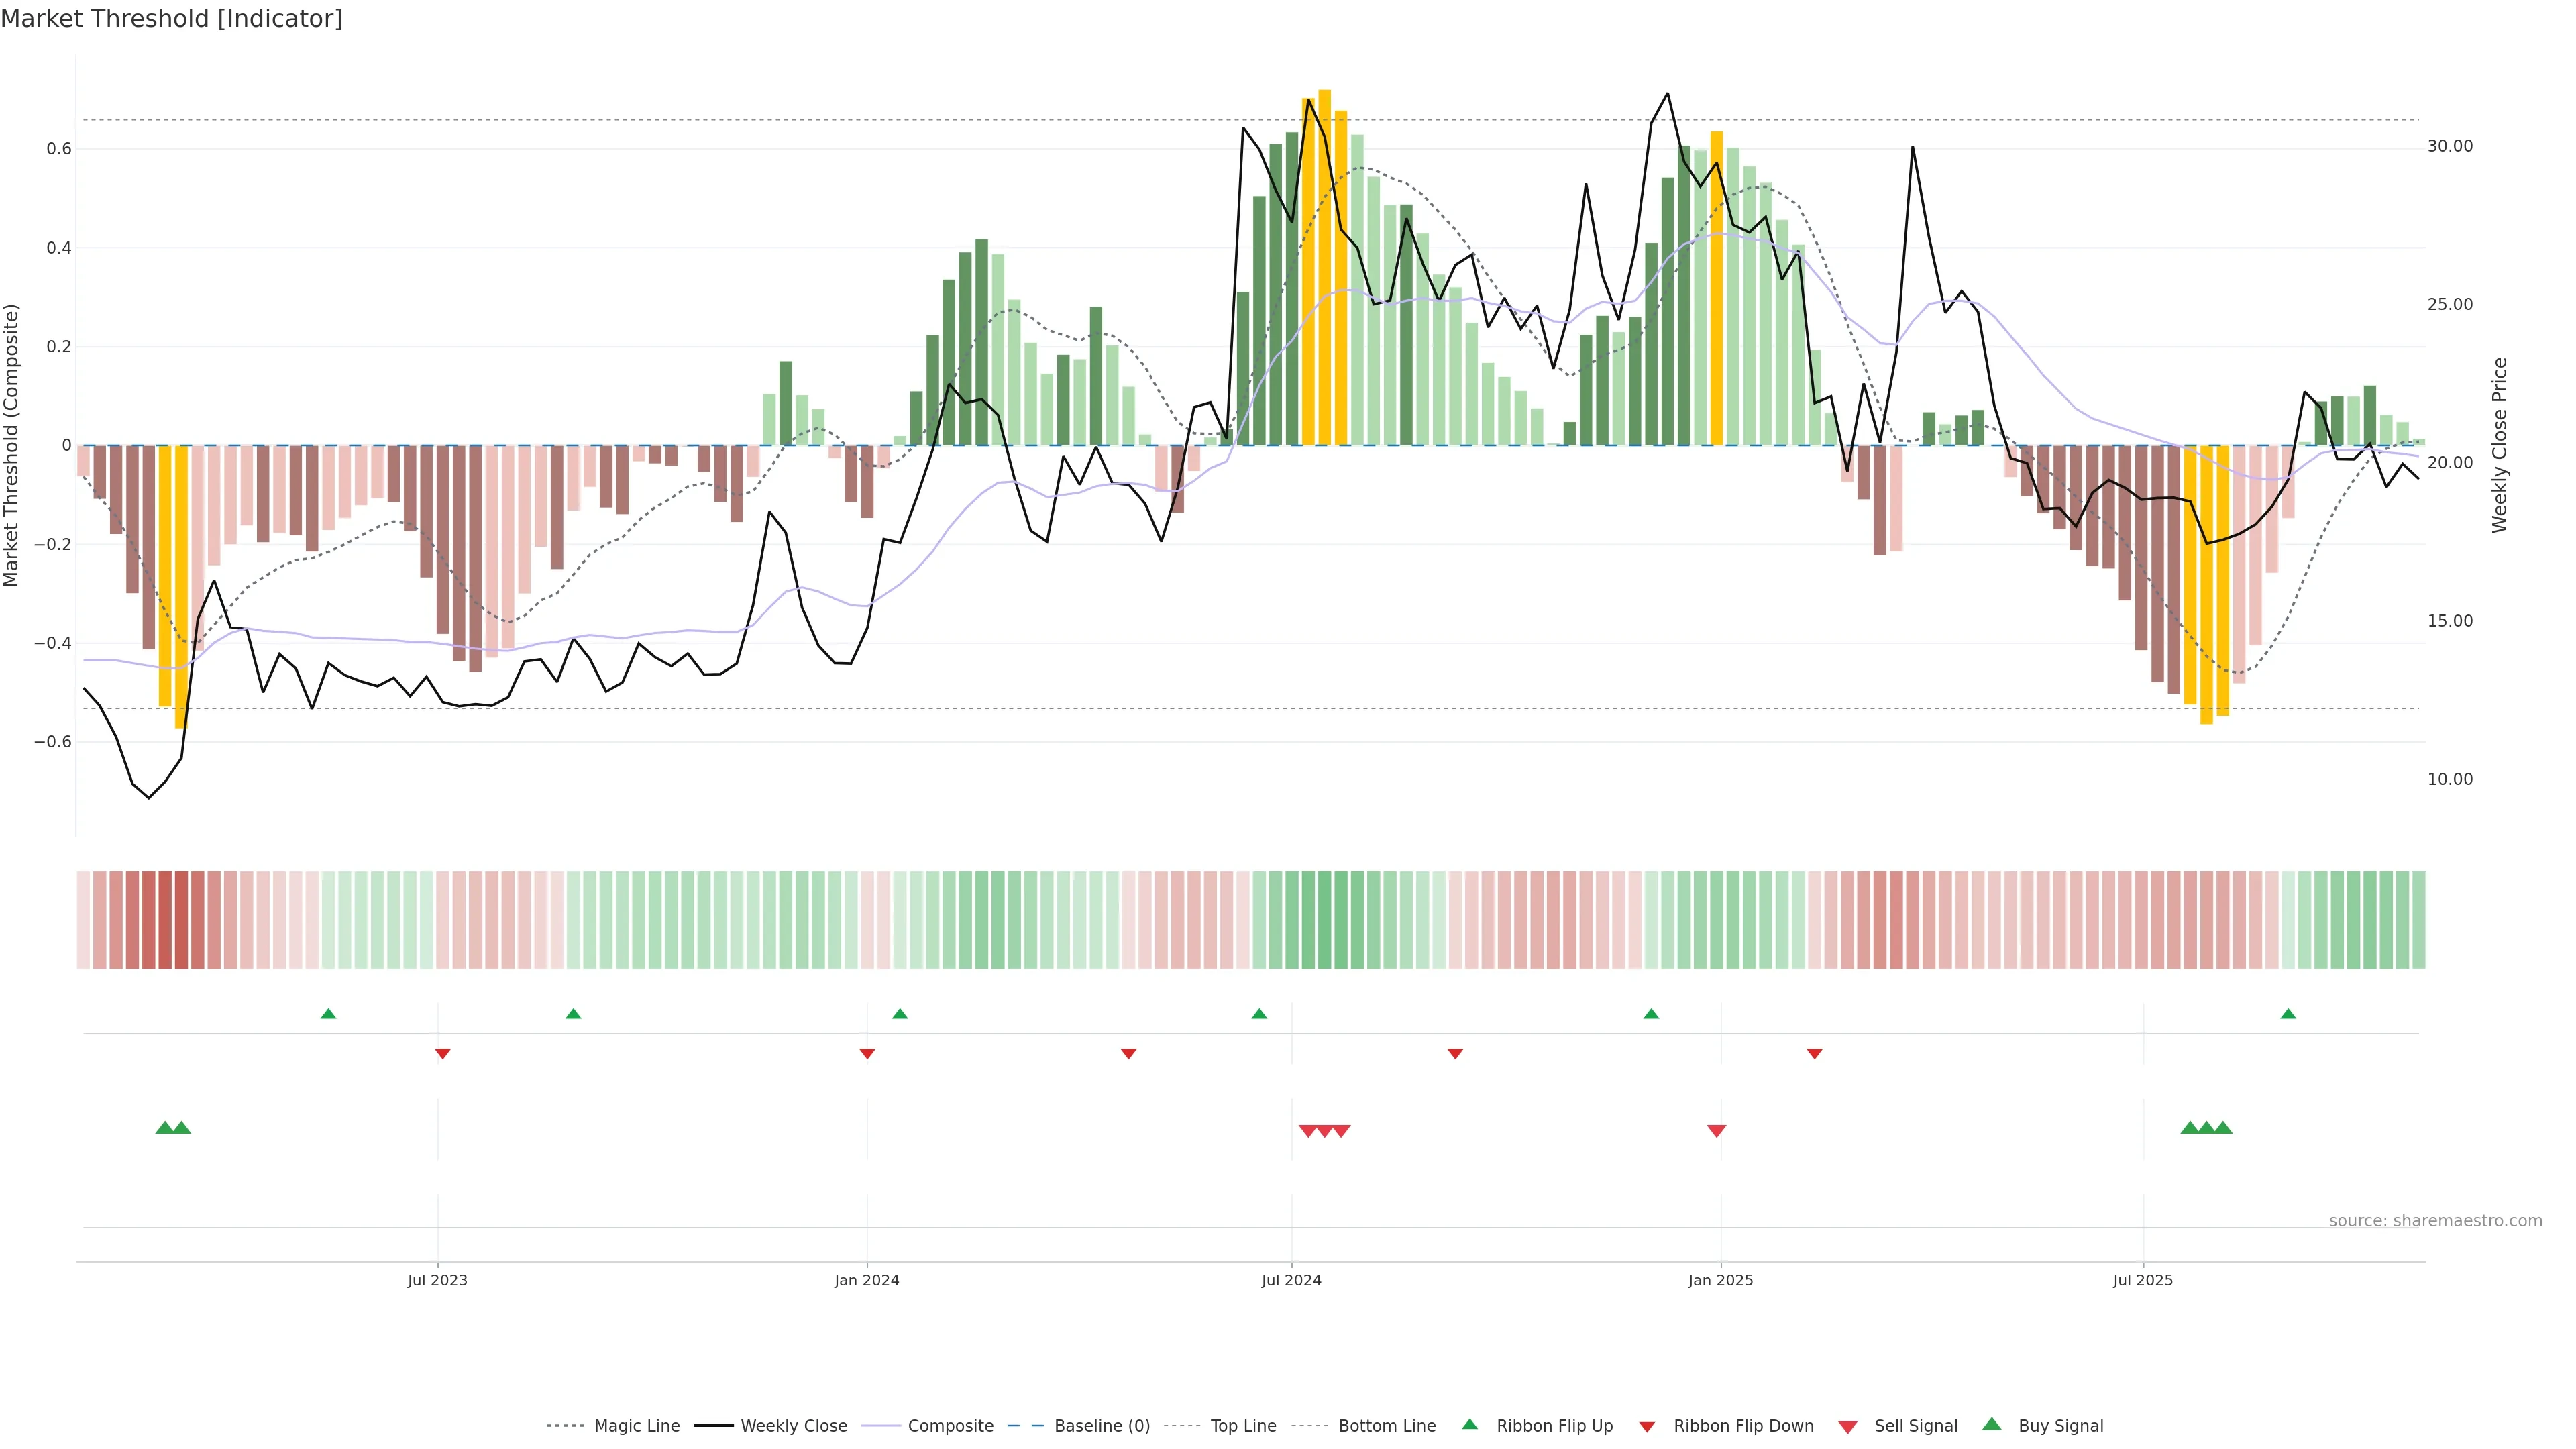This screenshot has height=1449, width=2576.
Task: Click the Ribbon Flip Up legend marker
Action: pos(1469,1424)
